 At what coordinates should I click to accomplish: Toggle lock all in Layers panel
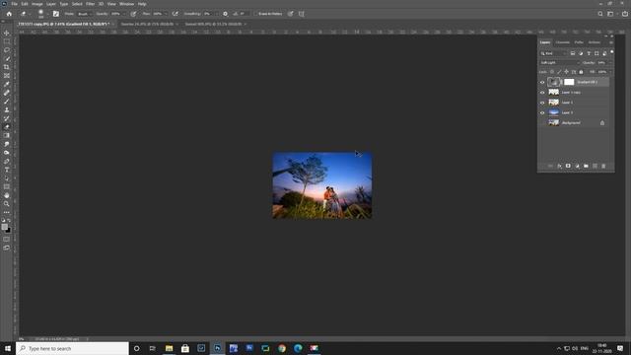(581, 72)
